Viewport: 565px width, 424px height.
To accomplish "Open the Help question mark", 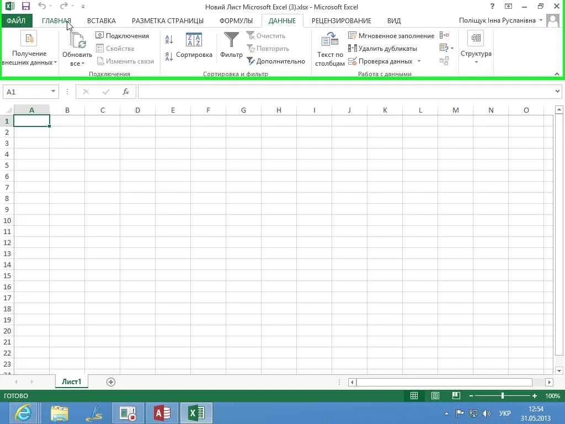I will click(492, 6).
